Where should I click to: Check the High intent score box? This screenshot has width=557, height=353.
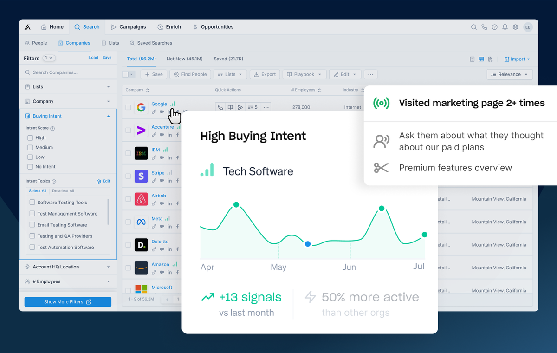(30, 138)
